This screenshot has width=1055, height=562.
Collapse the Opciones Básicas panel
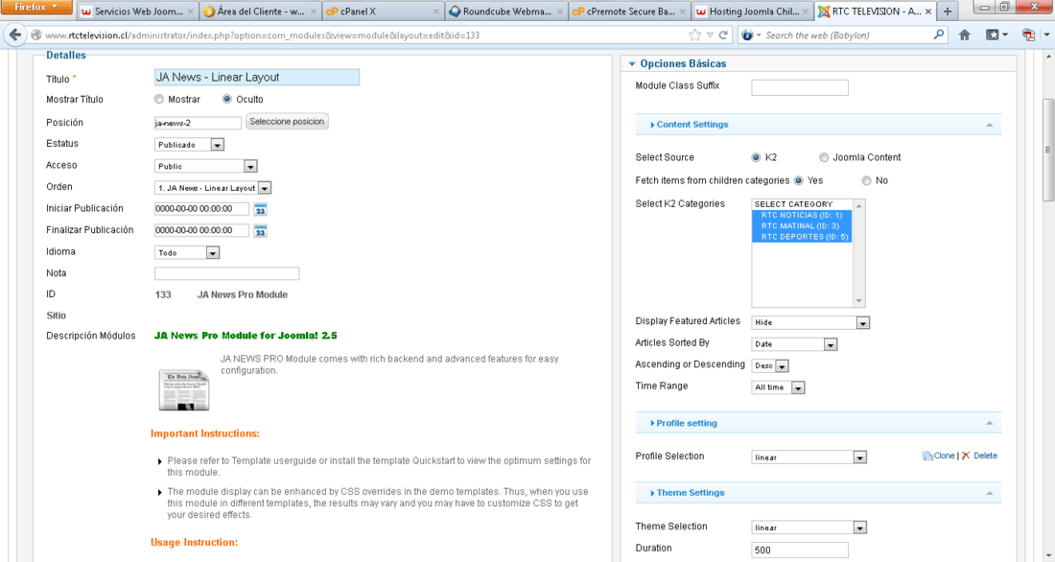pyautogui.click(x=632, y=64)
